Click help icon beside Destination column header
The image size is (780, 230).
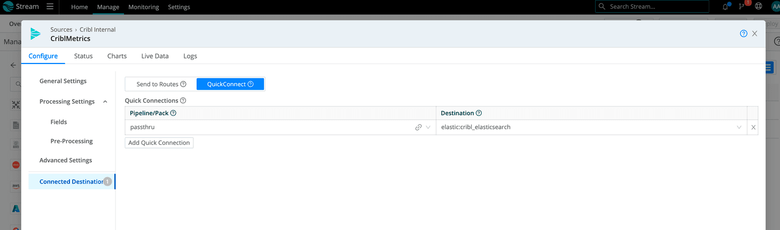[x=479, y=113]
